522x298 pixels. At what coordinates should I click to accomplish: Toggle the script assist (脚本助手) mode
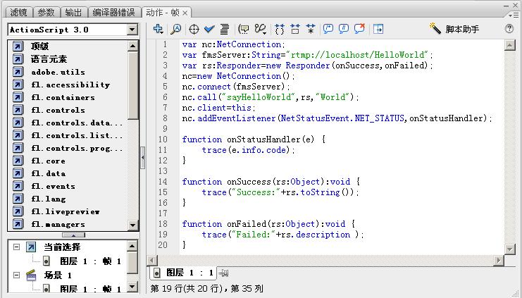click(x=454, y=29)
